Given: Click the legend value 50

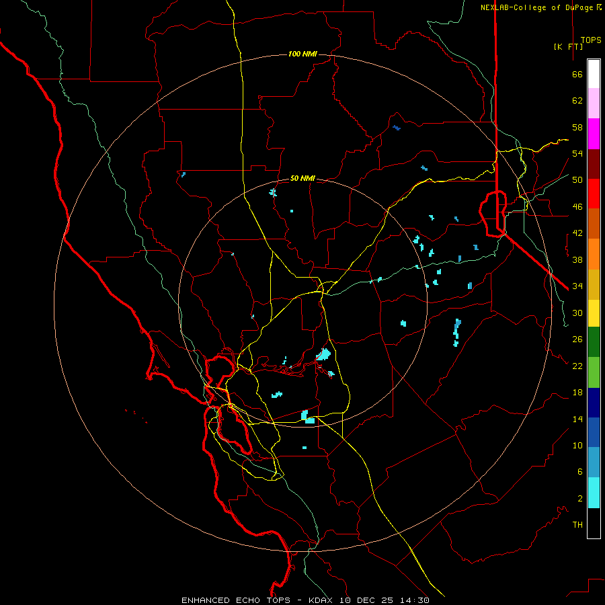Looking at the screenshot, I should [x=577, y=180].
